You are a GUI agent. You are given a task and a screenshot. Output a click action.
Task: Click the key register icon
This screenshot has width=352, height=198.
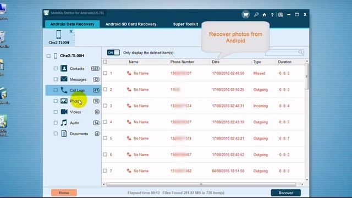256,15
